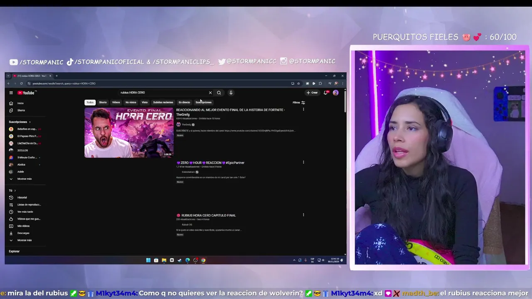The height and width of the screenshot is (299, 532).
Task: Open the YouTube account avatar menu
Action: [335, 93]
